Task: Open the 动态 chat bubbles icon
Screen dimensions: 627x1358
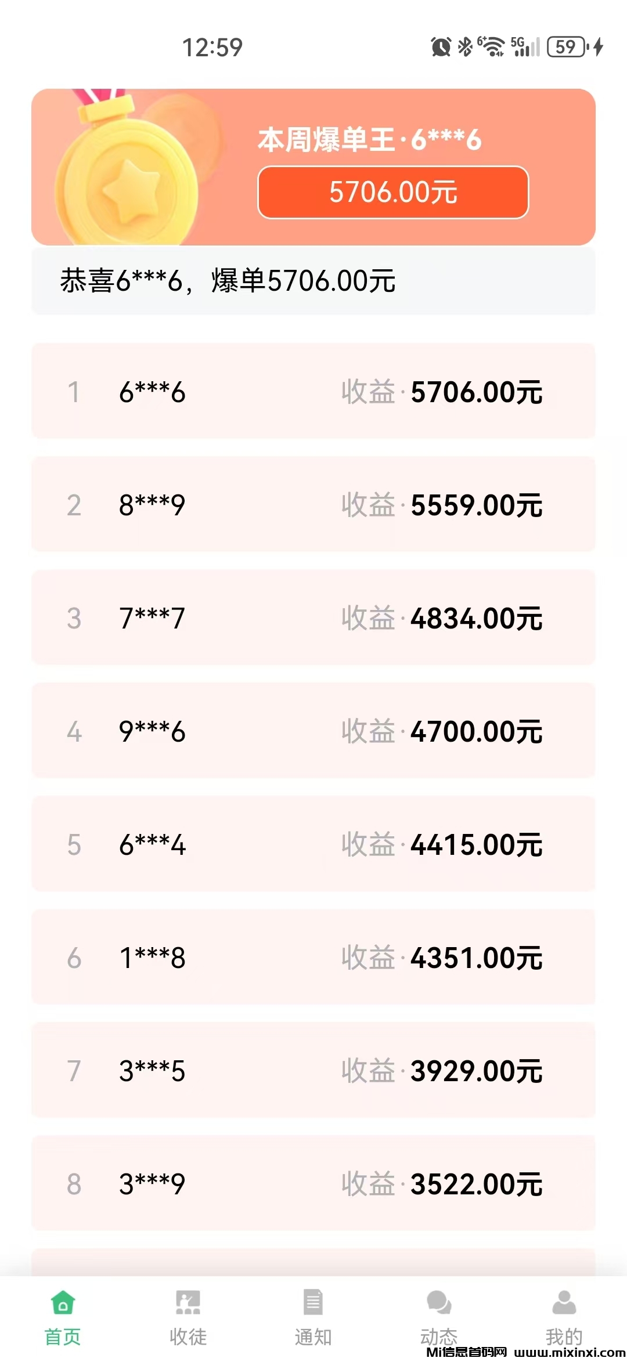Action: 439,1302
